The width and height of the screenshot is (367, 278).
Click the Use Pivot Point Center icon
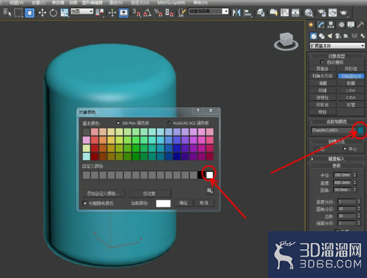coord(100,13)
